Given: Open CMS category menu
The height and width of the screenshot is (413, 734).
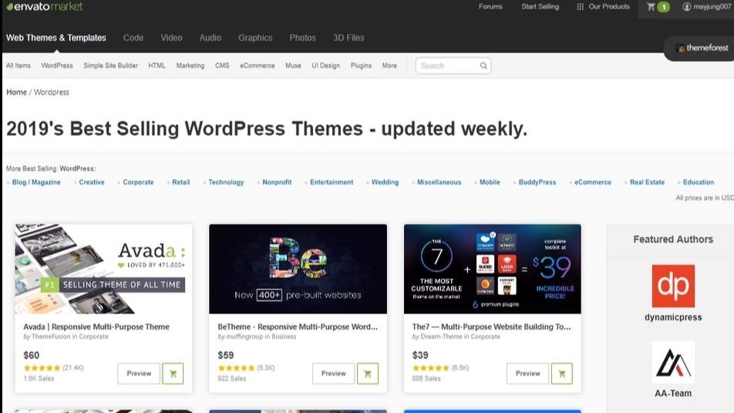Looking at the screenshot, I should 222,66.
